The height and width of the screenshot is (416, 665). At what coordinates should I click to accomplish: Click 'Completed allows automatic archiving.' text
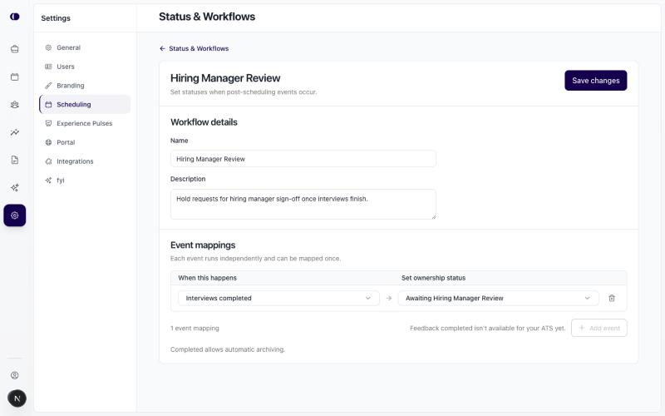pos(228,349)
